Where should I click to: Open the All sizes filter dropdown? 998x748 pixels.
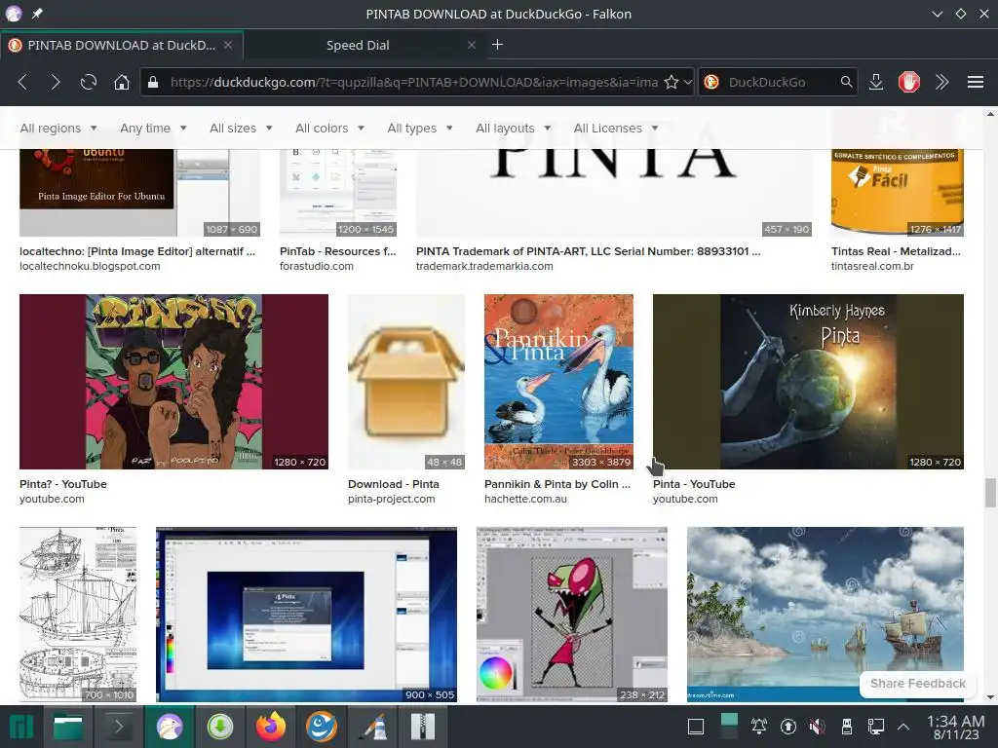pyautogui.click(x=241, y=128)
